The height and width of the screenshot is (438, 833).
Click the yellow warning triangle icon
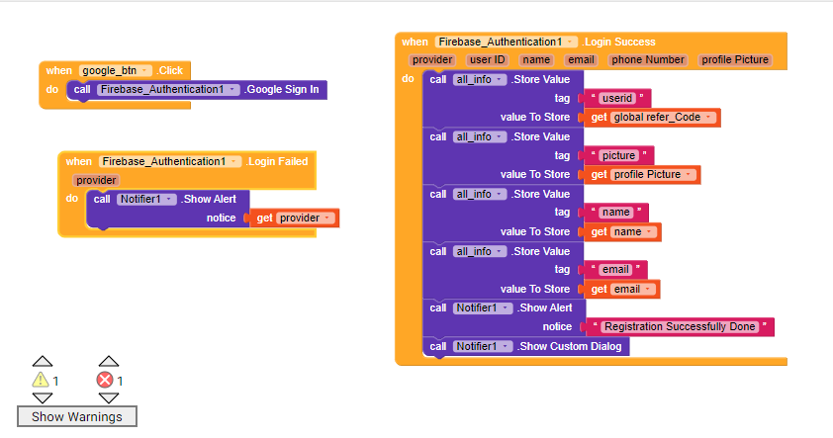pyautogui.click(x=41, y=380)
